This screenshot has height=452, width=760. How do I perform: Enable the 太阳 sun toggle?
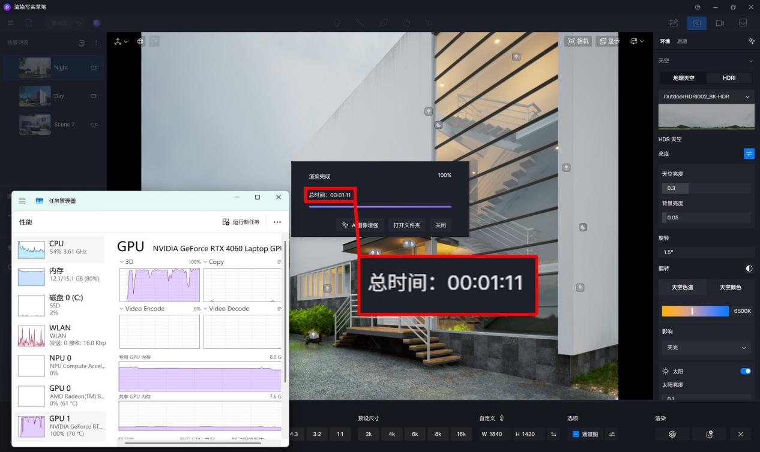click(746, 370)
